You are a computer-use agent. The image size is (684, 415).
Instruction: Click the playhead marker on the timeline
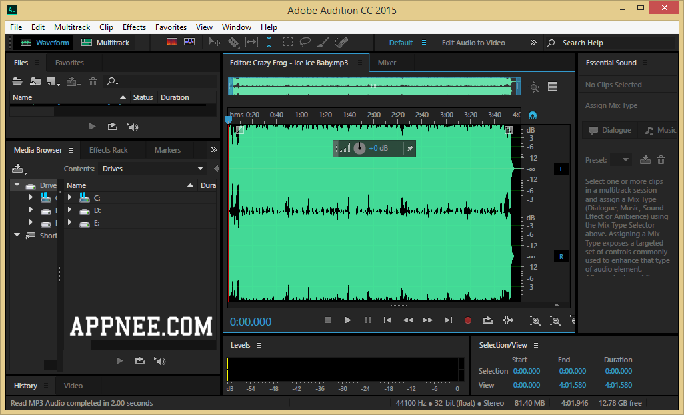[228, 119]
